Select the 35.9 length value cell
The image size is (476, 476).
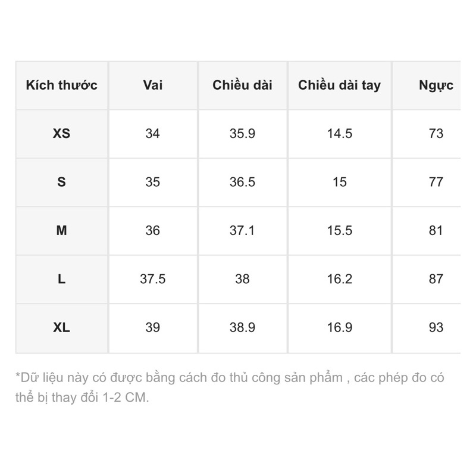point(242,134)
